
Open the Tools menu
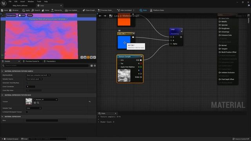(39, 2)
